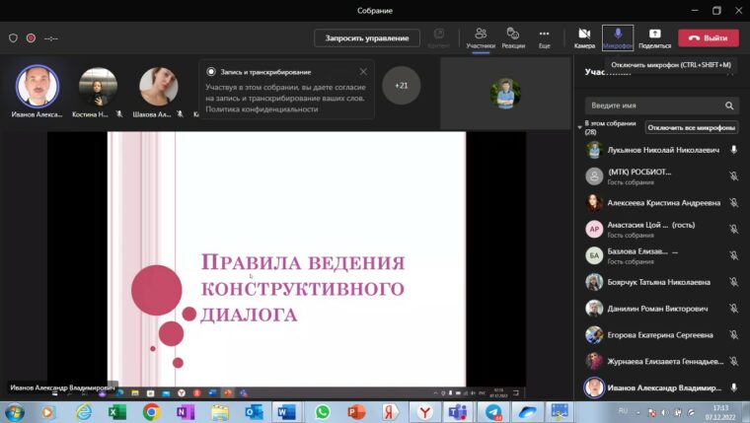Click mic icon next to Алексеева Кристина Андреевна

coord(733,202)
